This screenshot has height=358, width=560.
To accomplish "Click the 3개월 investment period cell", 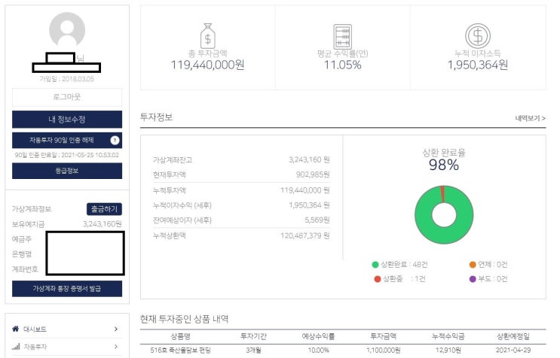I will 253,350.
